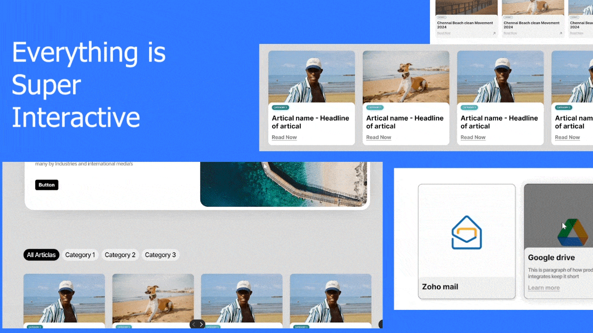The image size is (593, 333).
Task: Click the Google drive heading
Action: click(551, 258)
